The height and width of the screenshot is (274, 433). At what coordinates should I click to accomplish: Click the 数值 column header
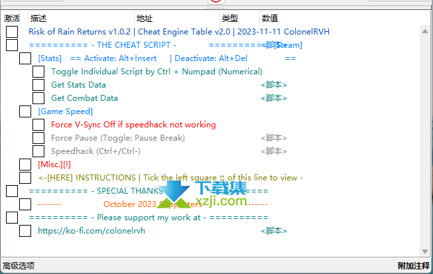coord(270,18)
